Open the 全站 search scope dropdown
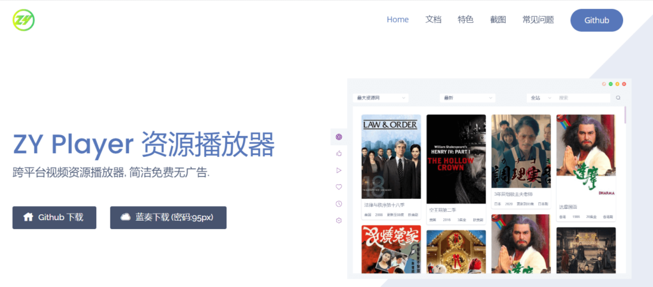Screen dimensions: 653x287 click(540, 98)
